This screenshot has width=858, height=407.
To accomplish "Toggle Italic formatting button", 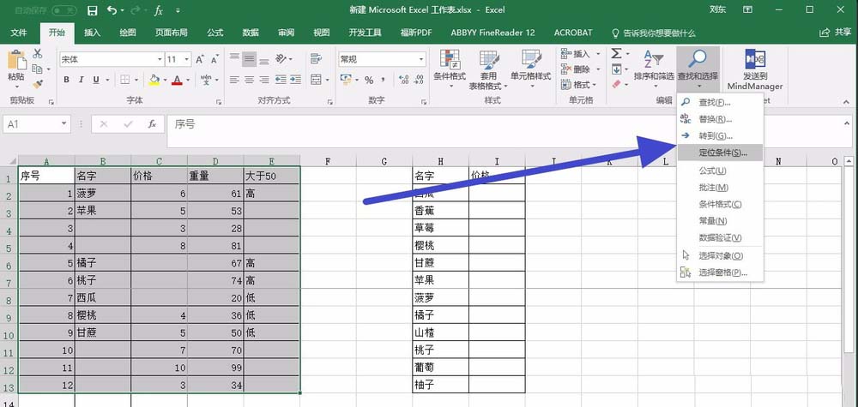I will pos(81,80).
